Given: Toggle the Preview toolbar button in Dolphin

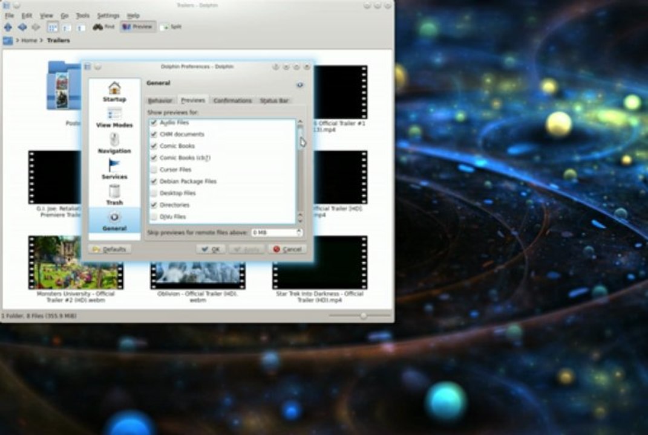Looking at the screenshot, I should coord(137,27).
